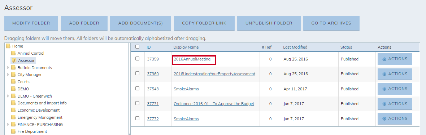Select Documents and Import Info folder label
The image size is (426, 135).
(x=42, y=103)
